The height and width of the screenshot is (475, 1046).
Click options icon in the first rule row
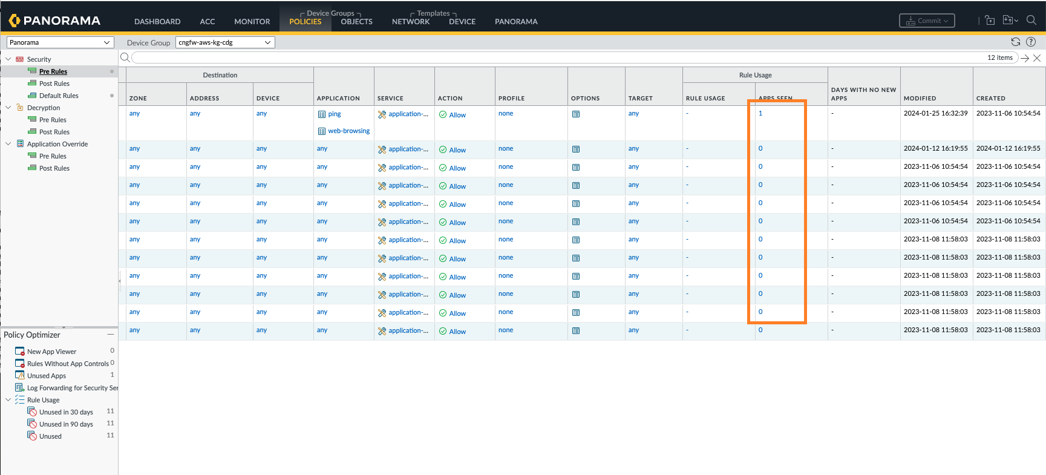click(576, 114)
